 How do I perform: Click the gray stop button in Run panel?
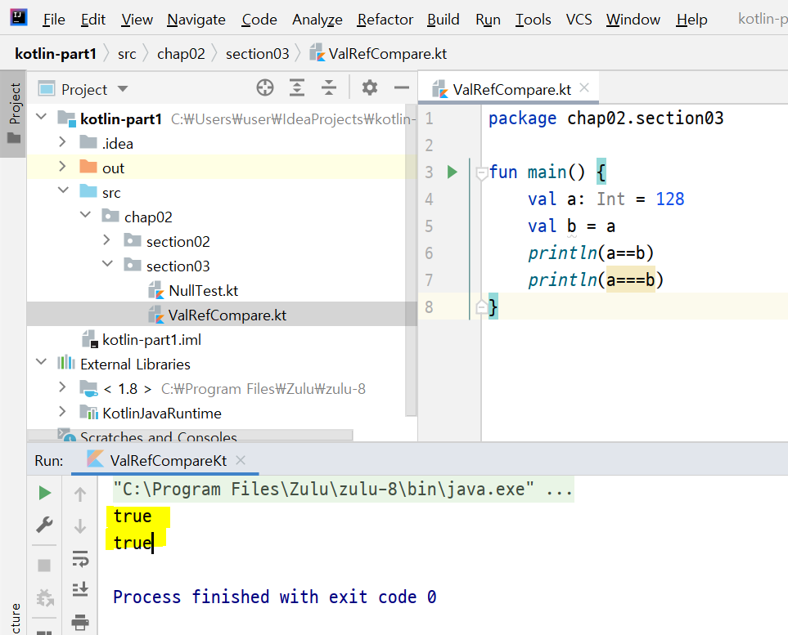[44, 566]
